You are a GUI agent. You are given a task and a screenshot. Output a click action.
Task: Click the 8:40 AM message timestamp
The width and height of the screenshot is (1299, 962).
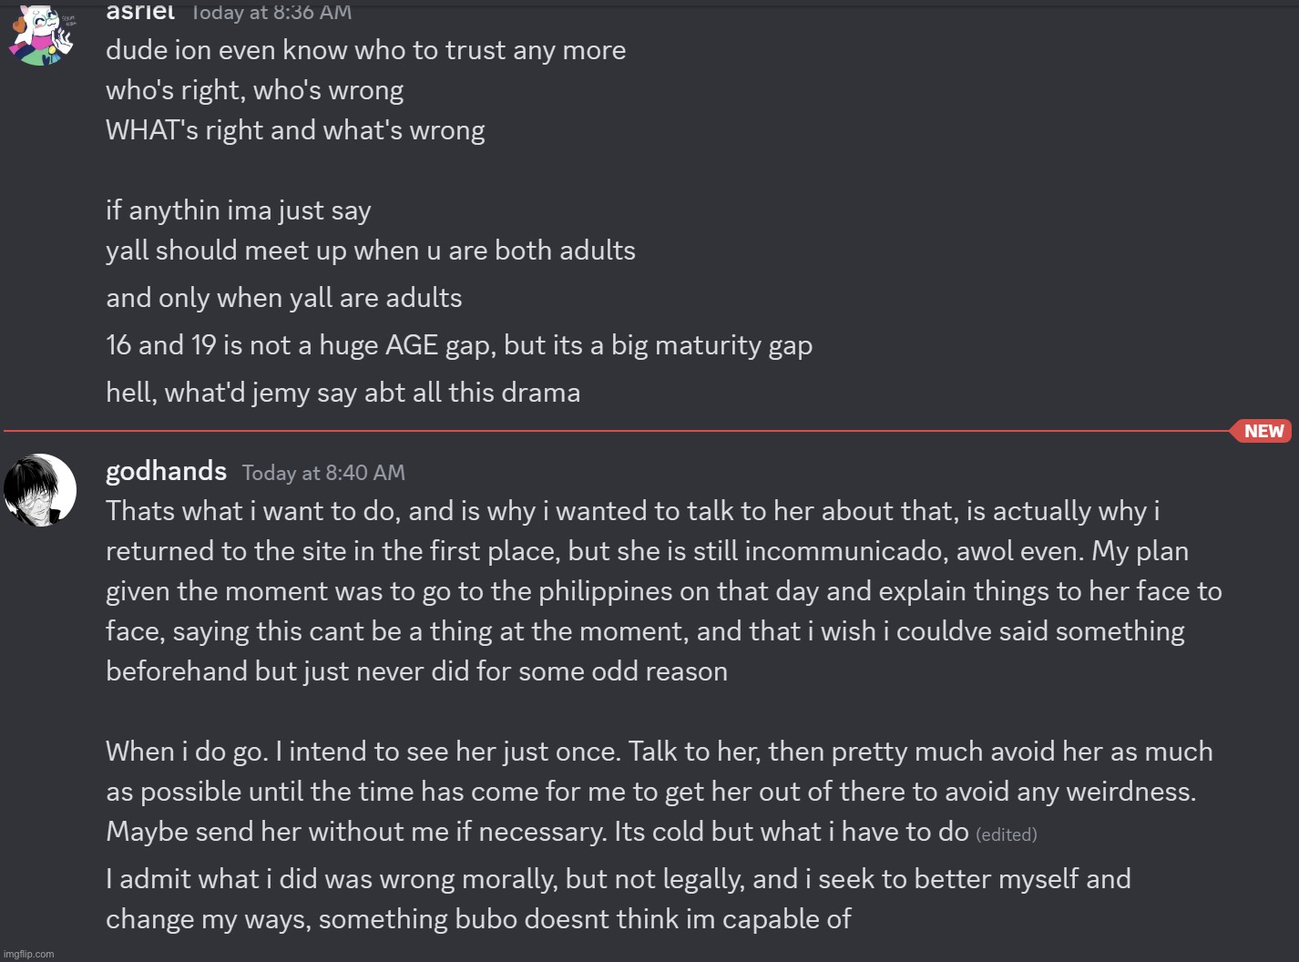click(323, 473)
